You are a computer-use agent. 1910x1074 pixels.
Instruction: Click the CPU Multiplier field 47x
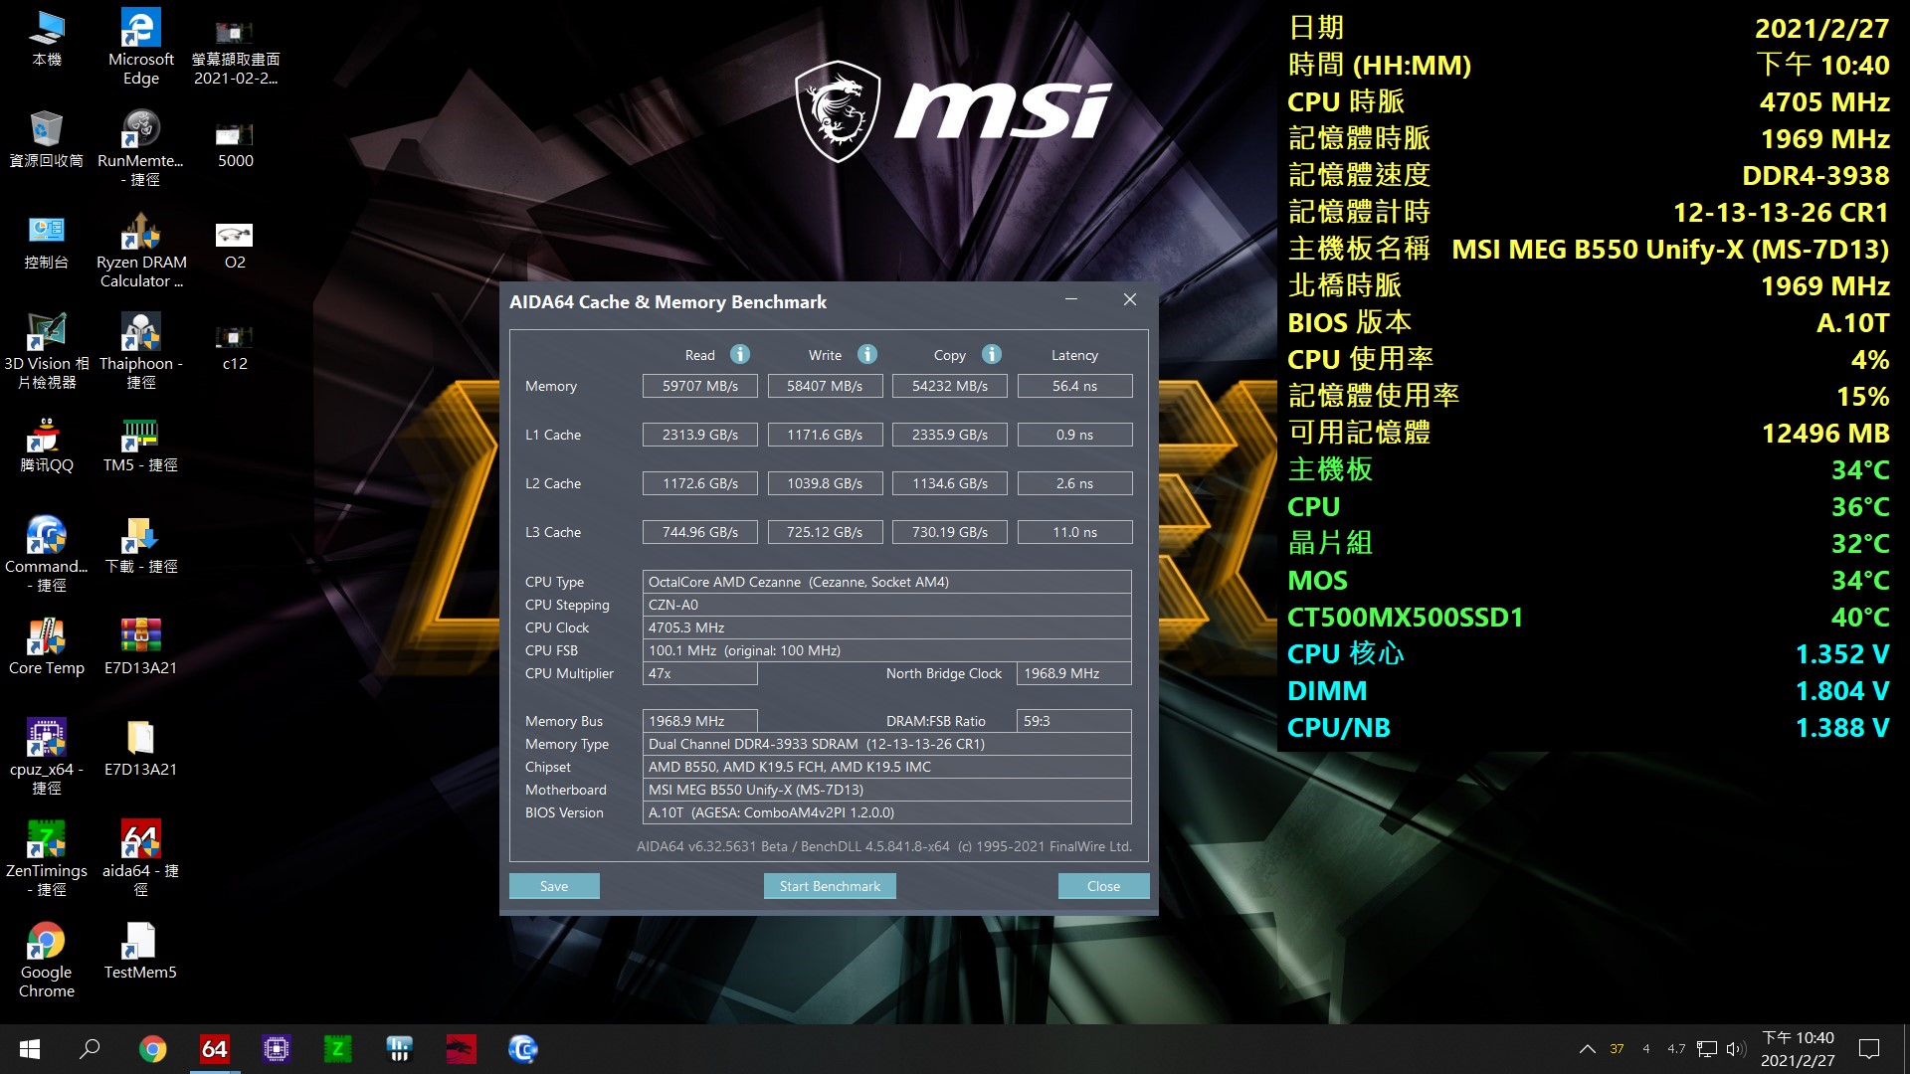point(700,673)
